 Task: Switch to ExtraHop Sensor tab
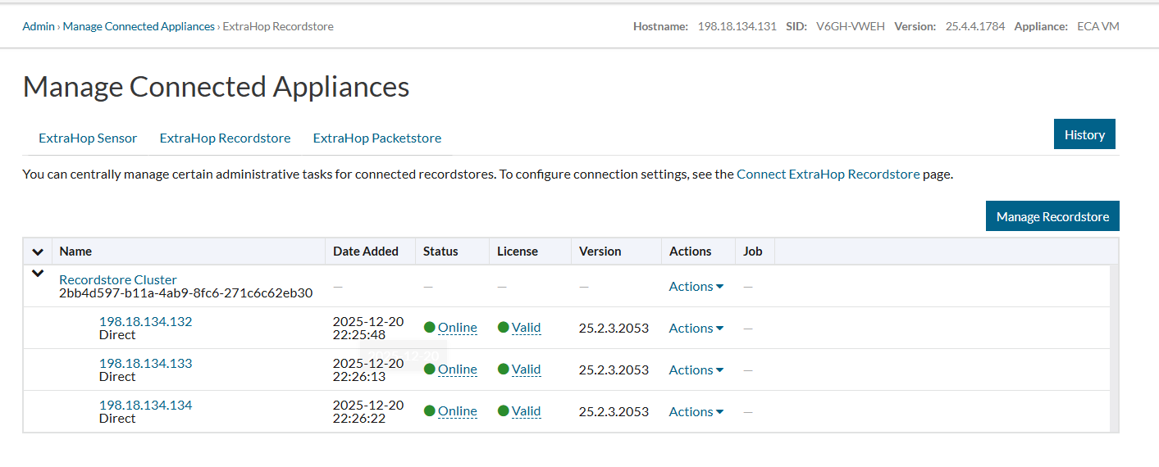pos(88,138)
